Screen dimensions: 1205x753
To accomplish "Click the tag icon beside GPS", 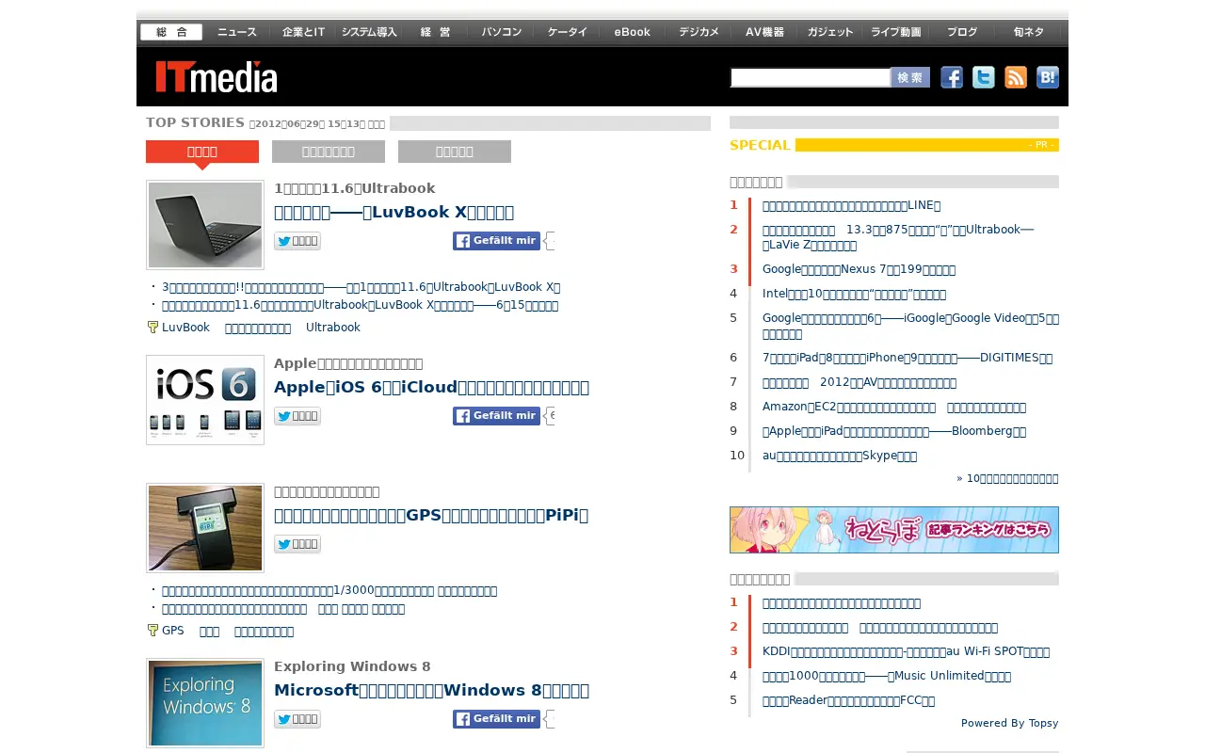I will coord(153,631).
